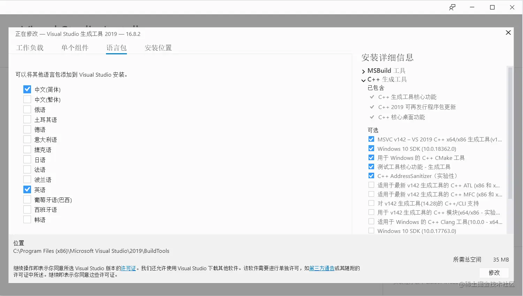Click the 可选 section label
The height and width of the screenshot is (296, 523).
point(373,130)
